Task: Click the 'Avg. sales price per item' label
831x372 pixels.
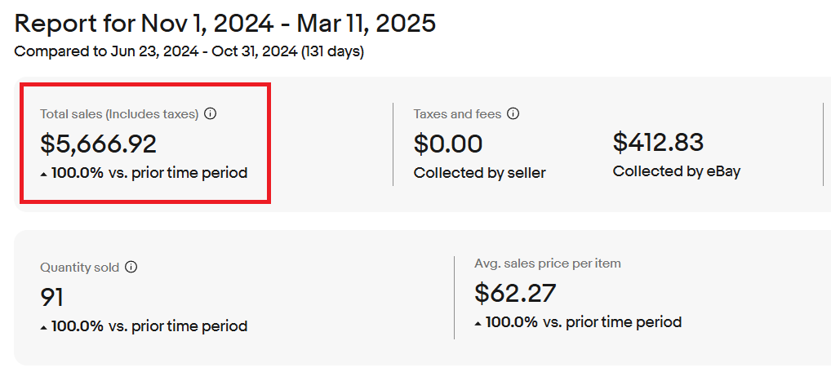Action: coord(547,263)
